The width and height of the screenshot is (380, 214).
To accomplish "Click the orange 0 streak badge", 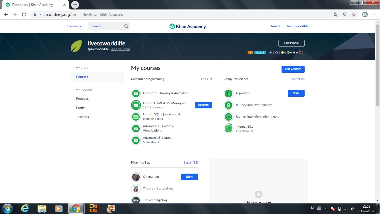I will (x=250, y=53).
